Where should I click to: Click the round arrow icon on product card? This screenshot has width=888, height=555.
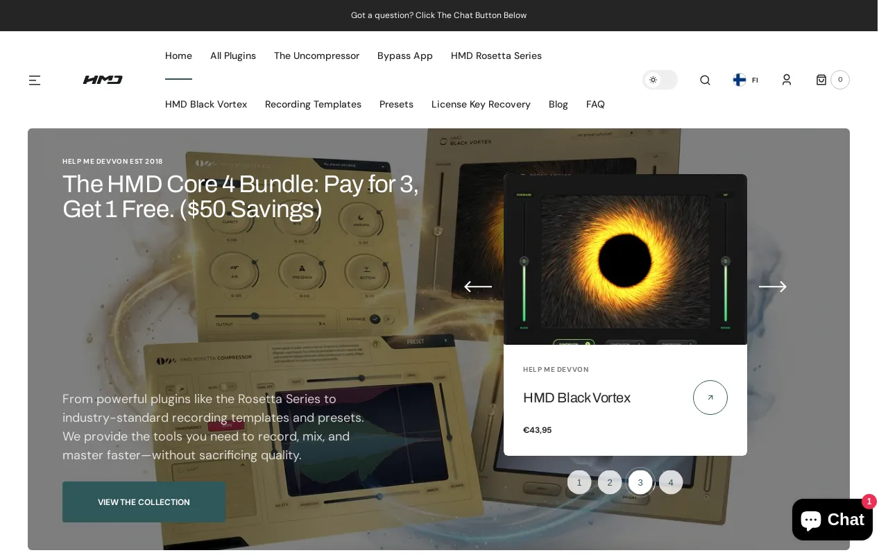click(x=710, y=398)
